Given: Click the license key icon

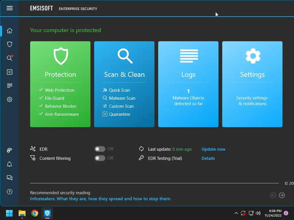Looking at the screenshot, I should coord(141,158).
